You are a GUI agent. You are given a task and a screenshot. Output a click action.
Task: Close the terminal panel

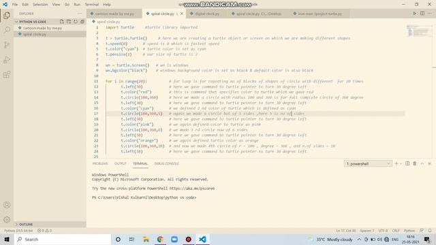429,163
